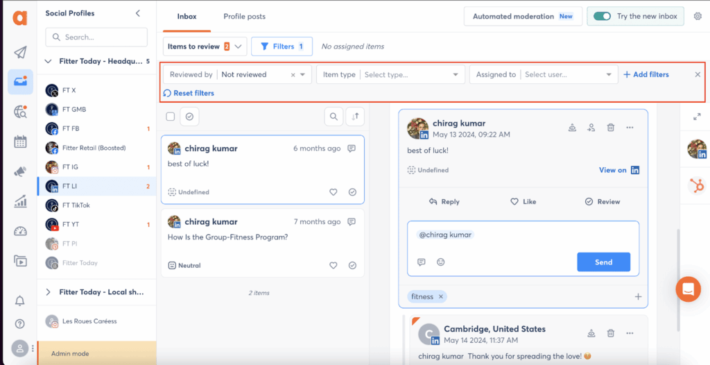This screenshot has height=365, width=710.
Task: Open 'View on' LinkedIn link
Action: click(x=619, y=170)
